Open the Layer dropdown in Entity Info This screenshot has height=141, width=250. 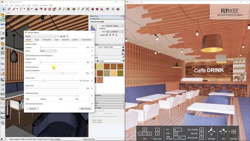pos(114,26)
